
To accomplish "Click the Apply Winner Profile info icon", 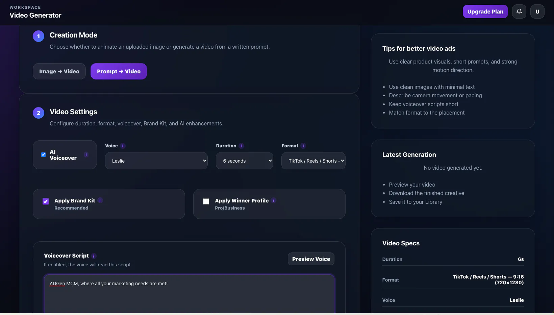I will click(x=274, y=200).
